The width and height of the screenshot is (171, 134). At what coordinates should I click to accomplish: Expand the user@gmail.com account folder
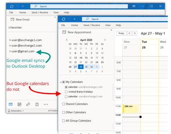(x=10, y=51)
